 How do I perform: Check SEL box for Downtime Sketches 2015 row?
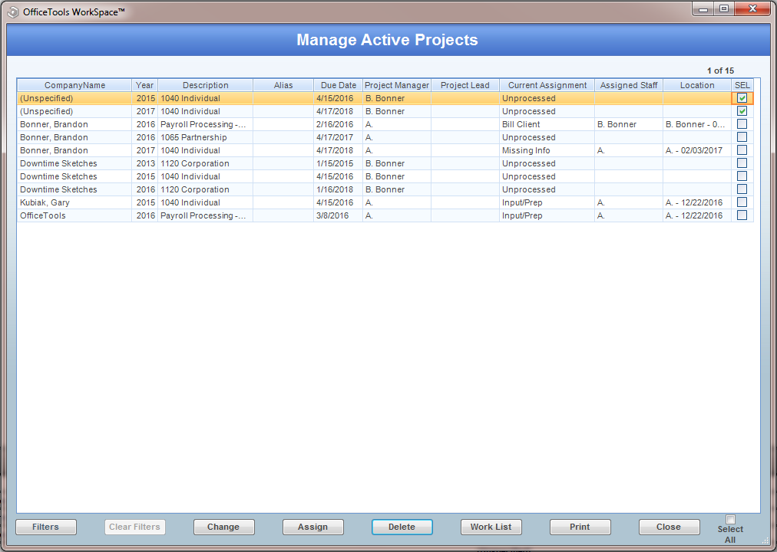[x=742, y=176]
